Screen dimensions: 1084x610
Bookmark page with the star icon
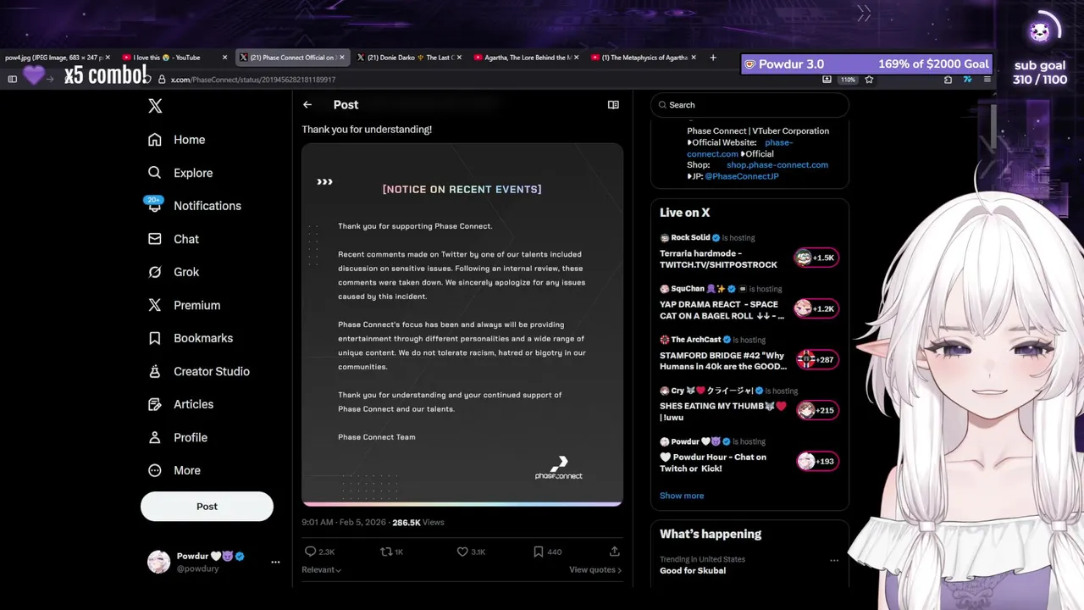[x=869, y=80]
